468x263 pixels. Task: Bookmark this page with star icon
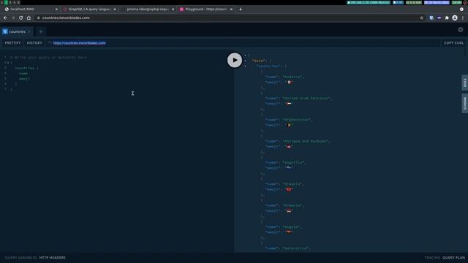point(421,18)
